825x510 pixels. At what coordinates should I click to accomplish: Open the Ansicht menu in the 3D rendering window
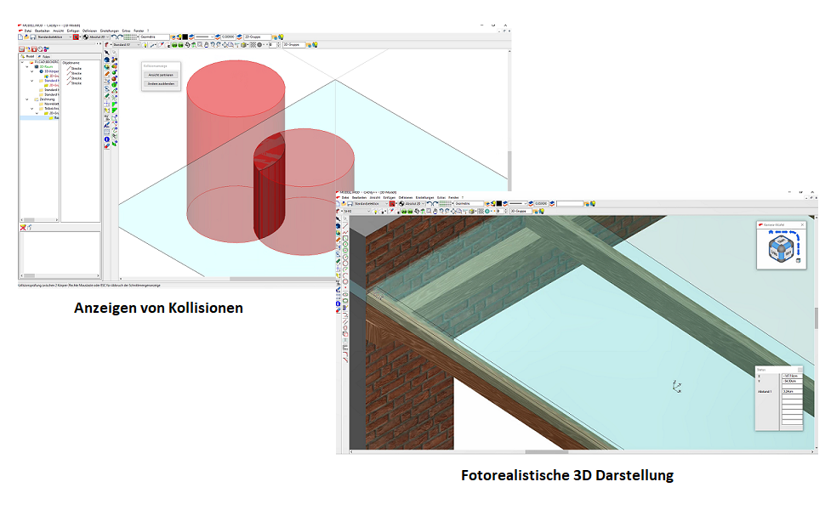374,198
